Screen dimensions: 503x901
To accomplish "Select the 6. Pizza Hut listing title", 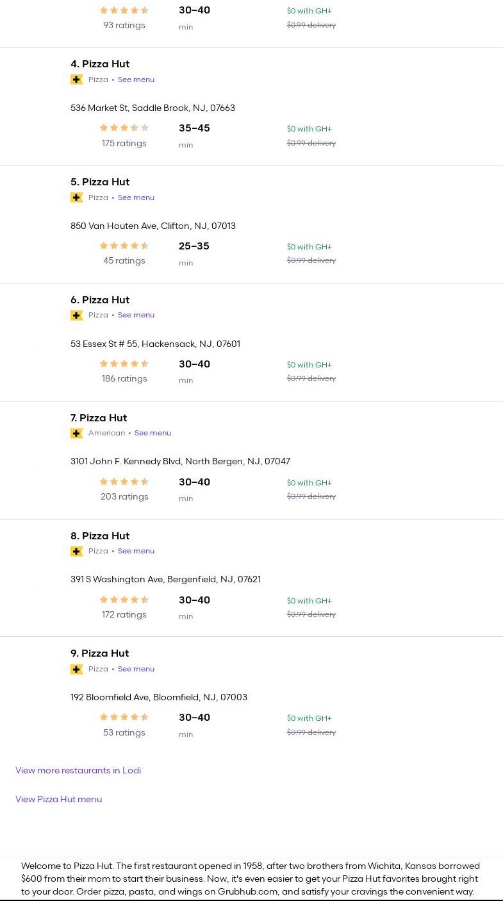I will [x=100, y=299].
